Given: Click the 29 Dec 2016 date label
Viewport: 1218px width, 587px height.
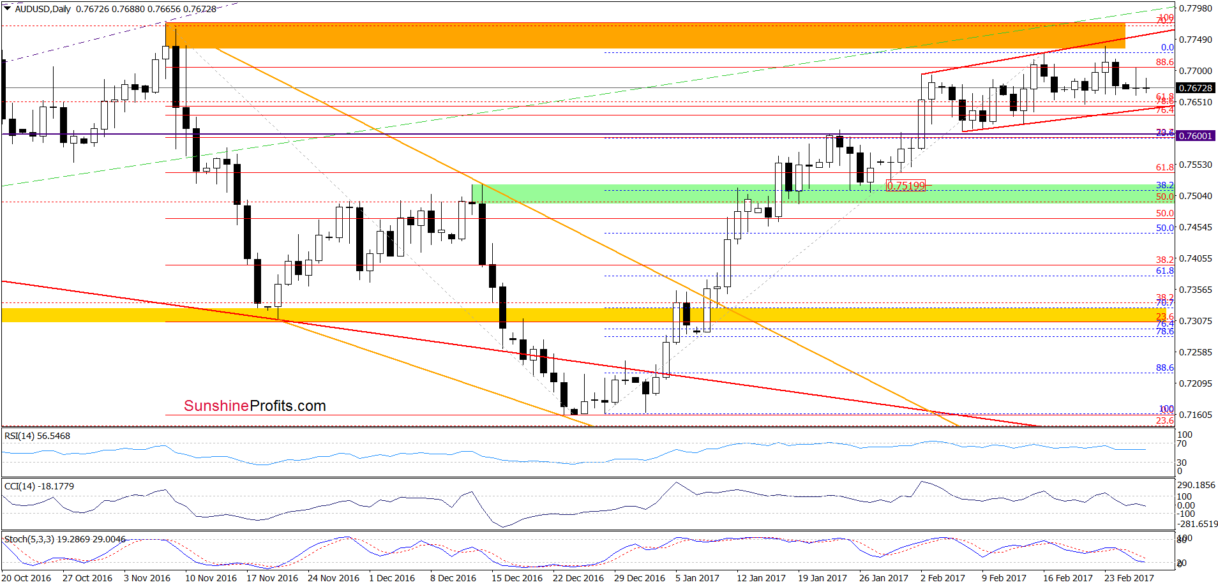Looking at the screenshot, I should (x=640, y=578).
